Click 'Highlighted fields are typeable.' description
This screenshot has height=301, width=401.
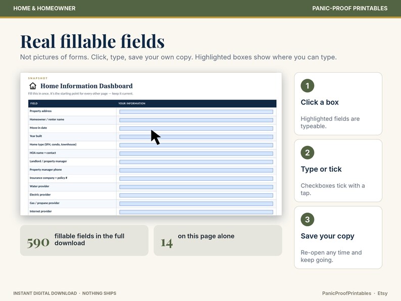tap(330, 123)
